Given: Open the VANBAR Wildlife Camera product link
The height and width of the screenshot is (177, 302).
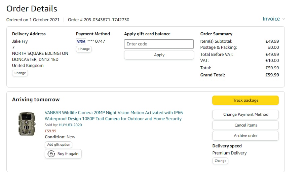Looking at the screenshot, I should click(x=114, y=115).
